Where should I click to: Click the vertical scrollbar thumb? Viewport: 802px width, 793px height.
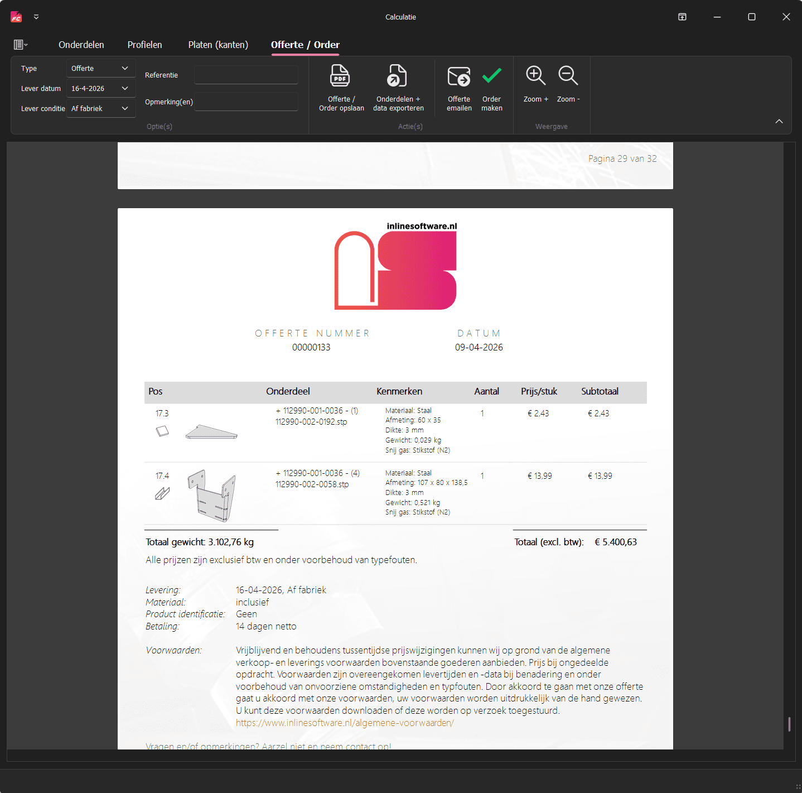(789, 724)
